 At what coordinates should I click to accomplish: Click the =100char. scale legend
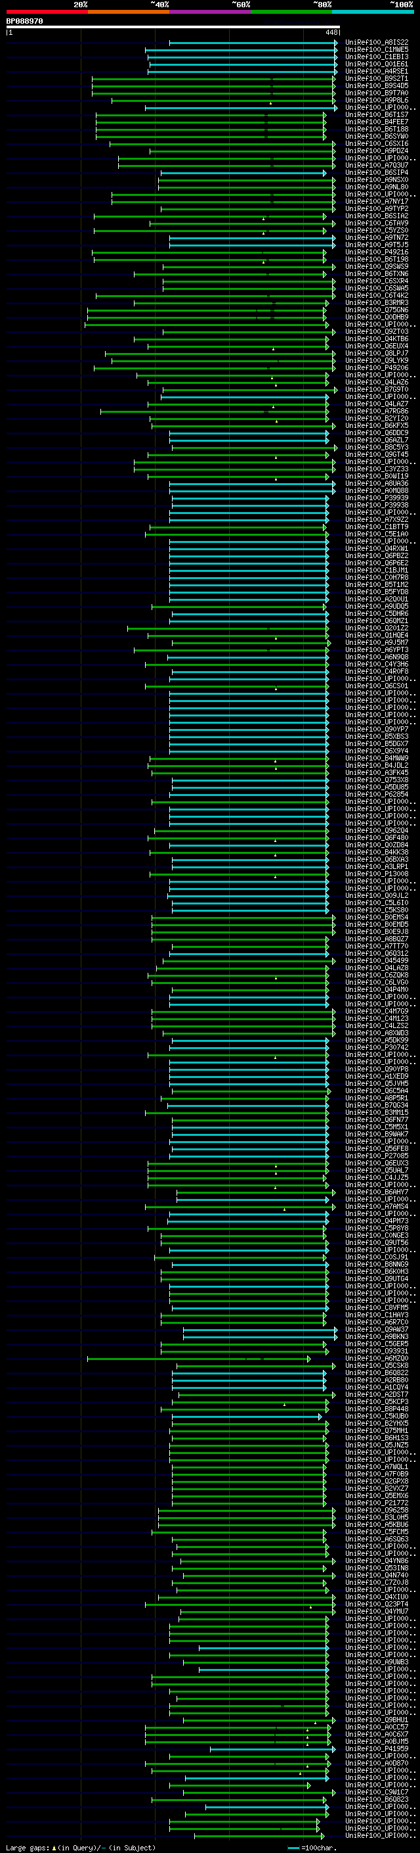point(311,1848)
